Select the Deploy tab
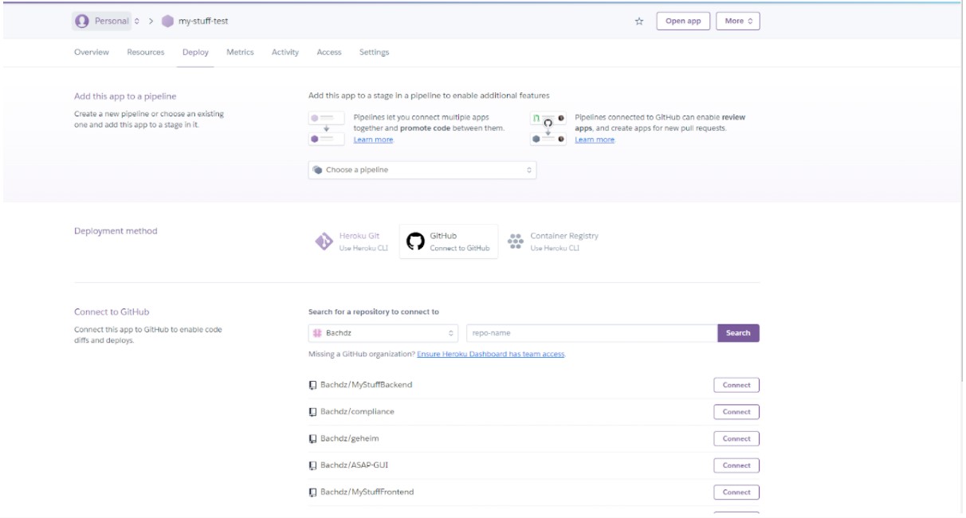The height and width of the screenshot is (518, 966). [195, 53]
